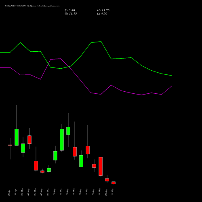
Task: Click the red candle for 22 May
Action: (x=114, y=183)
